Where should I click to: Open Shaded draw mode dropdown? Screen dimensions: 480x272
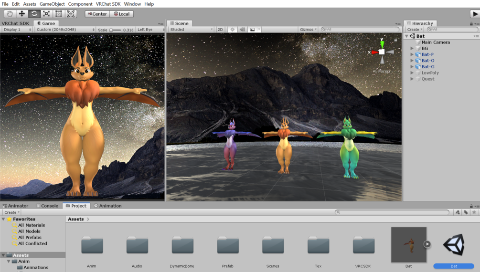(192, 30)
